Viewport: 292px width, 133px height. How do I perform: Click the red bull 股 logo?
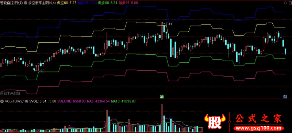(215, 122)
